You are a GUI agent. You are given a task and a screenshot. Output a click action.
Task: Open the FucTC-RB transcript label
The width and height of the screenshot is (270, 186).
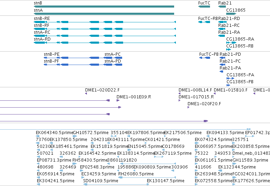pos(208,19)
